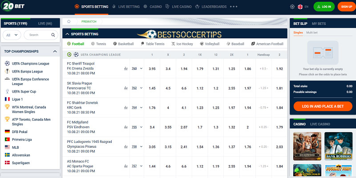Image resolution: width=356 pixels, height=178 pixels.
Task: Click the Log In button
Action: [x=324, y=7]
